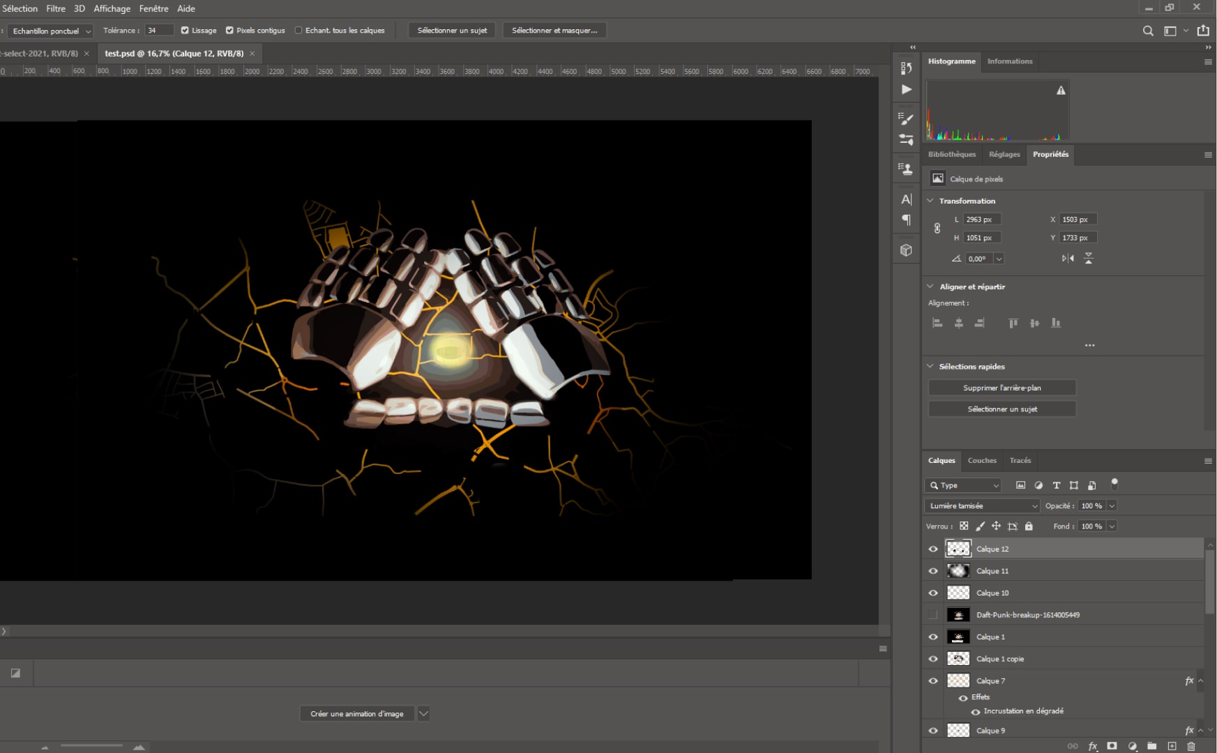Screen dimensions: 1217x753
Task: Flip the layer vertically
Action: (1089, 258)
